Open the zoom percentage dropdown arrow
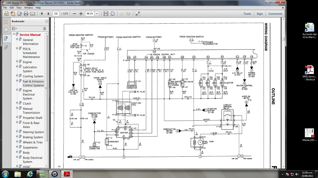This screenshot has width=318, height=178. coord(97,14)
